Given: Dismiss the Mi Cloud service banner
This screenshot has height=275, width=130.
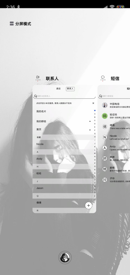Looking at the screenshot, I should (93, 103).
